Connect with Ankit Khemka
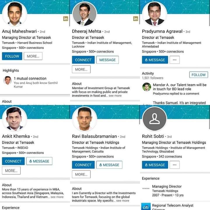 pyautogui.click(x=13, y=161)
